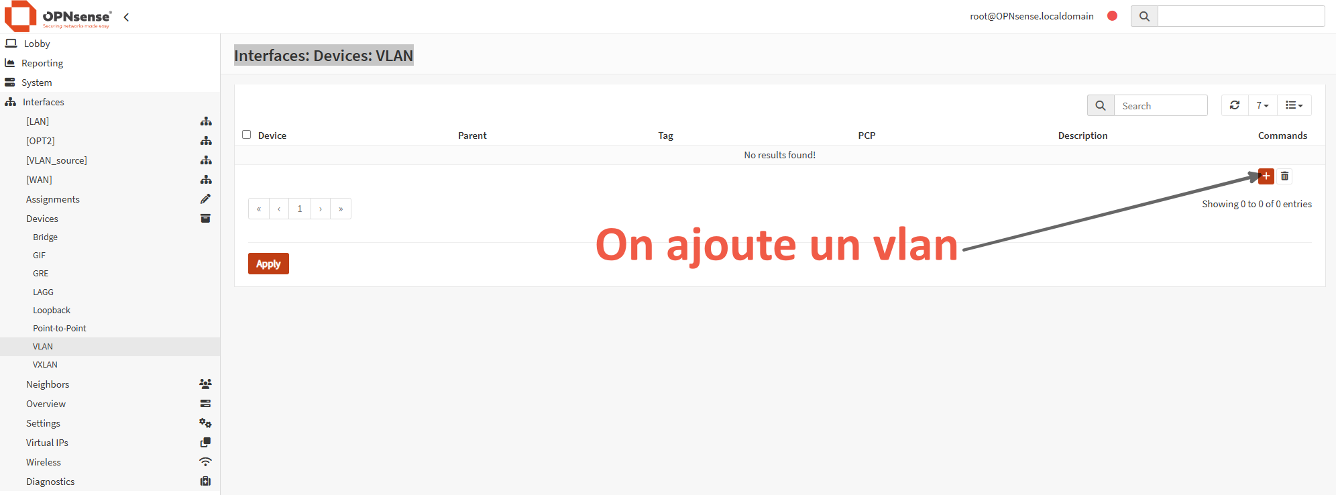Expand the System menu section

[x=37, y=82]
